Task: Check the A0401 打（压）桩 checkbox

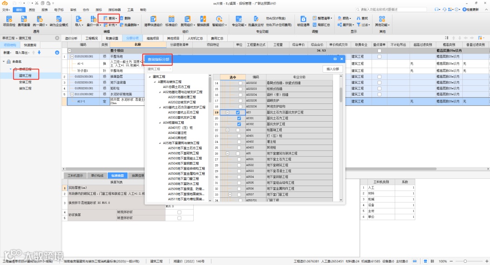Action: click(239, 136)
